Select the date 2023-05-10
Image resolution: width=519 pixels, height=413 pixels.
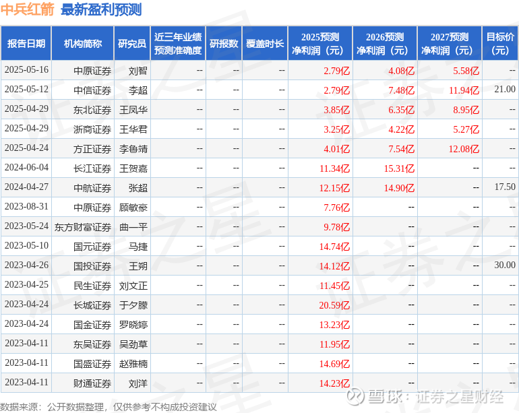coord(26,245)
